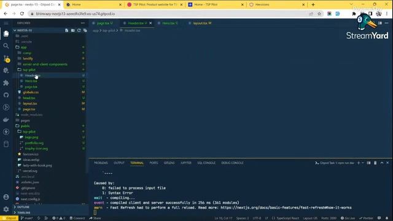Open the nextjs.org fast-refresh link

(286, 207)
